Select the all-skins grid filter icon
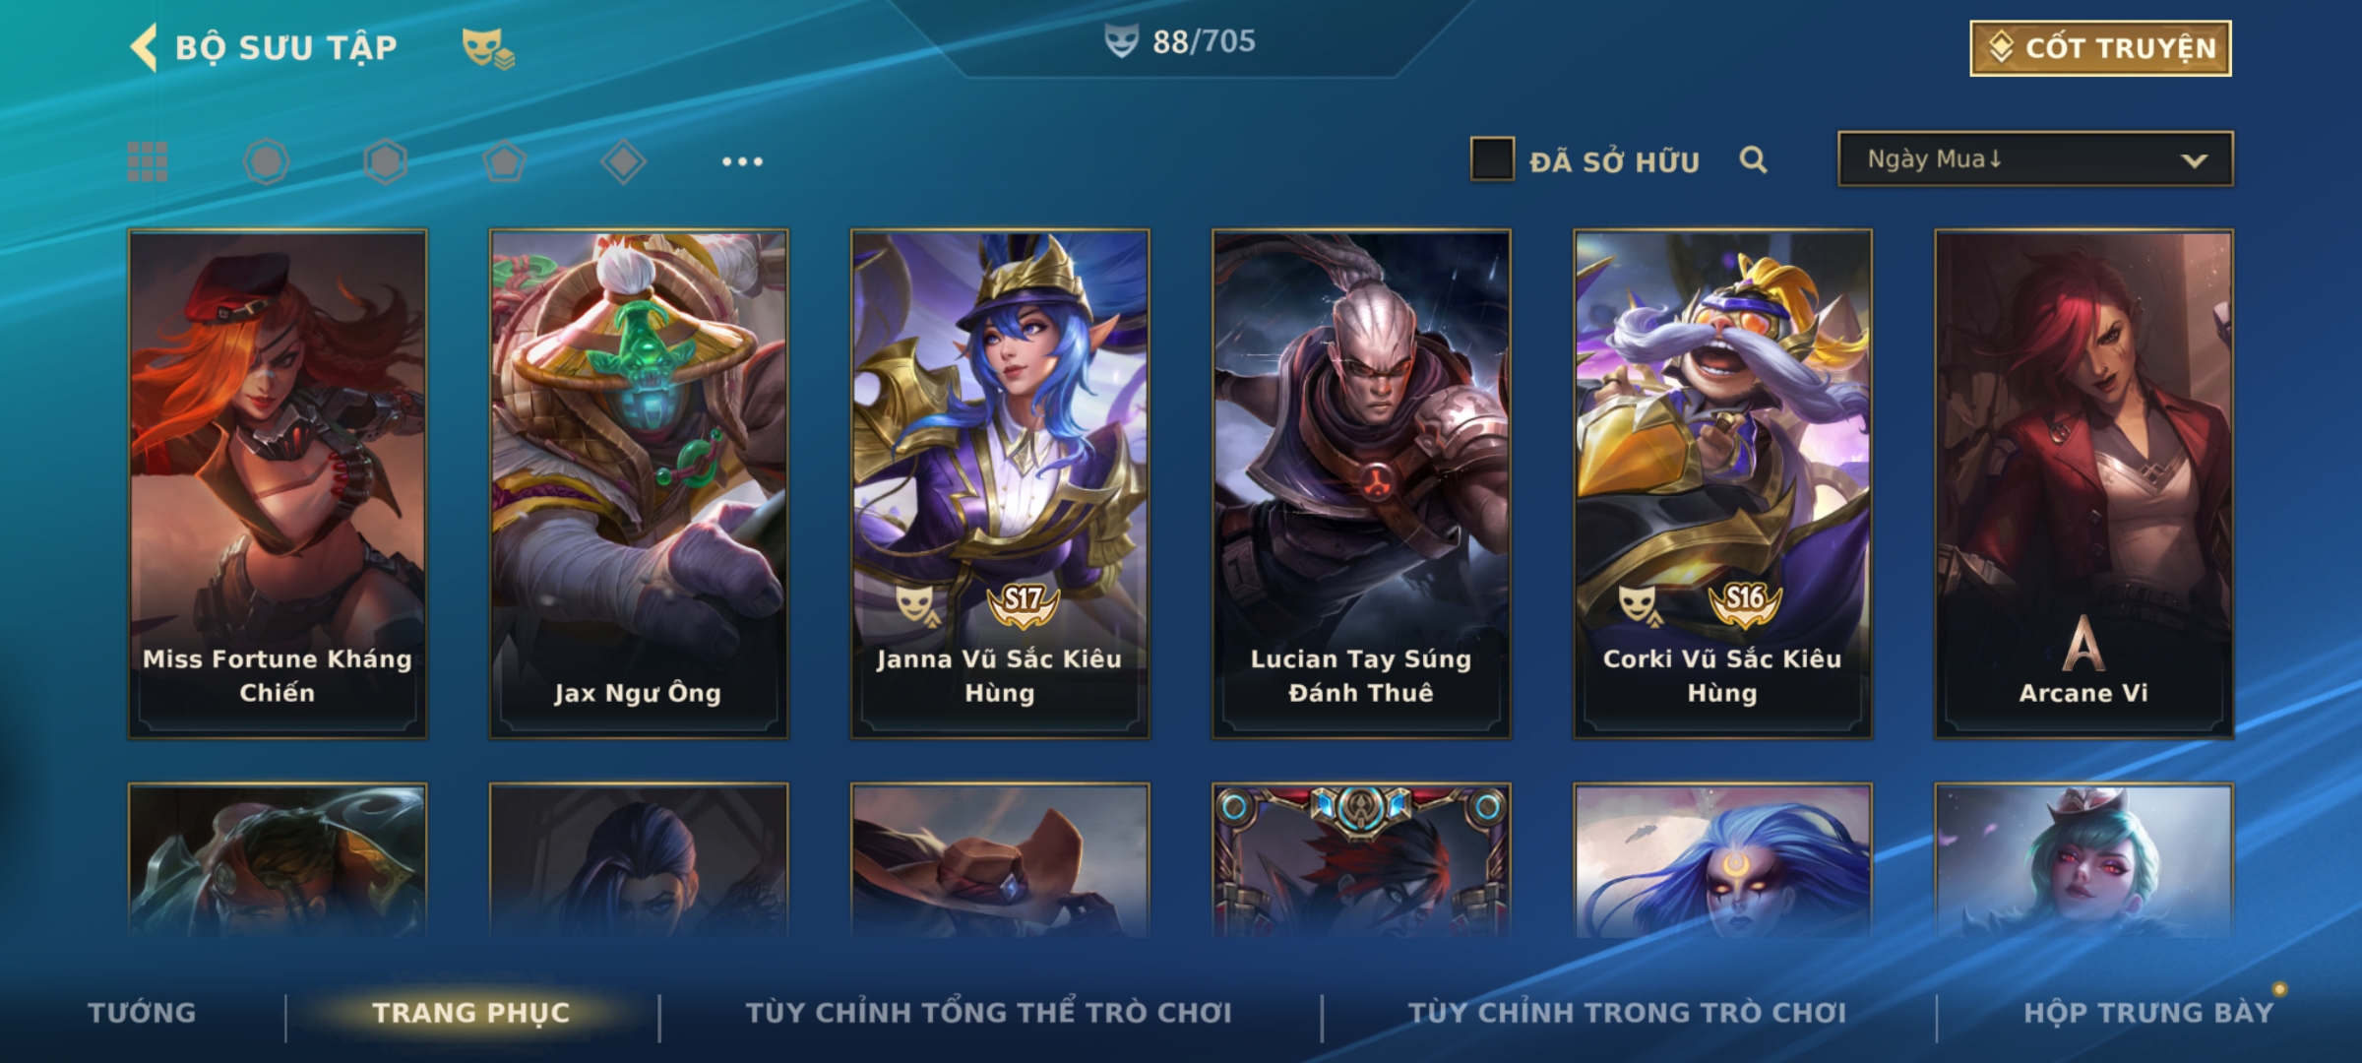Screen dimensions: 2362x1063 (x=148, y=161)
